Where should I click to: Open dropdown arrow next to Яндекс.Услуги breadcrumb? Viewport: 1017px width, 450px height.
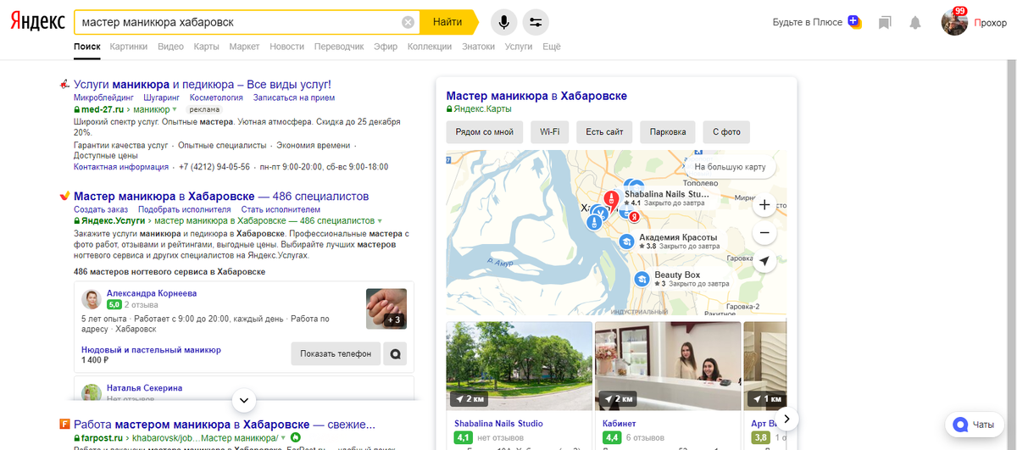(380, 220)
